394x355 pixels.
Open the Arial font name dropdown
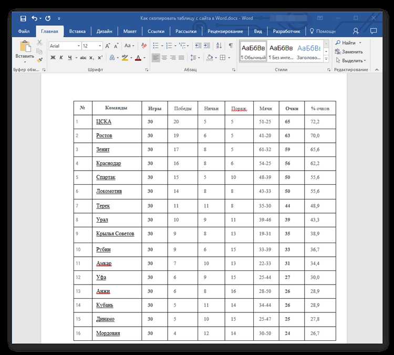click(79, 46)
